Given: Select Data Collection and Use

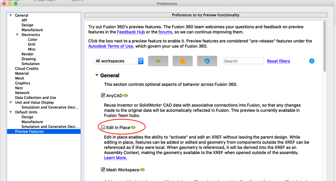Looking at the screenshot, I should (36, 97).
